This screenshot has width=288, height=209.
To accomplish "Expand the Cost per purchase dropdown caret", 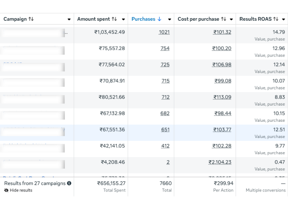I will pyautogui.click(x=231, y=19).
